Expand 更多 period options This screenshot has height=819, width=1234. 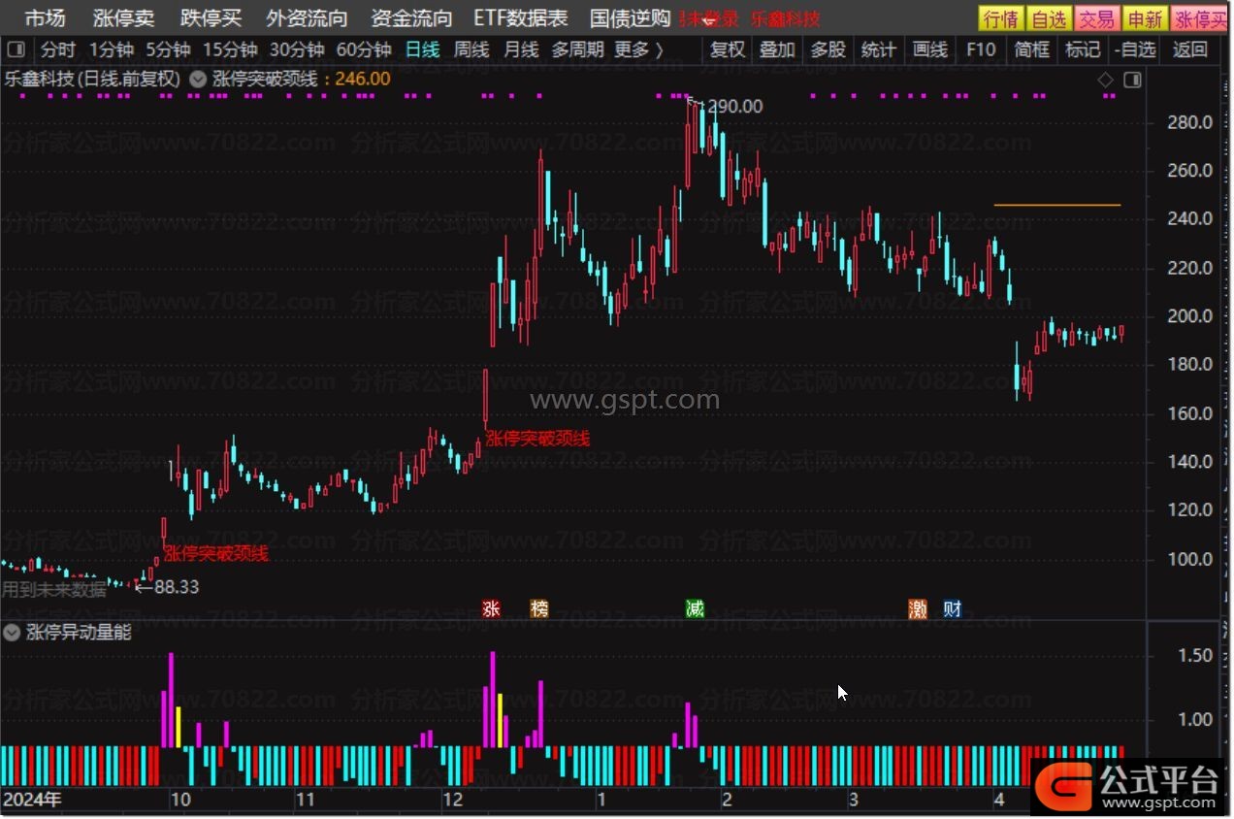coord(638,49)
